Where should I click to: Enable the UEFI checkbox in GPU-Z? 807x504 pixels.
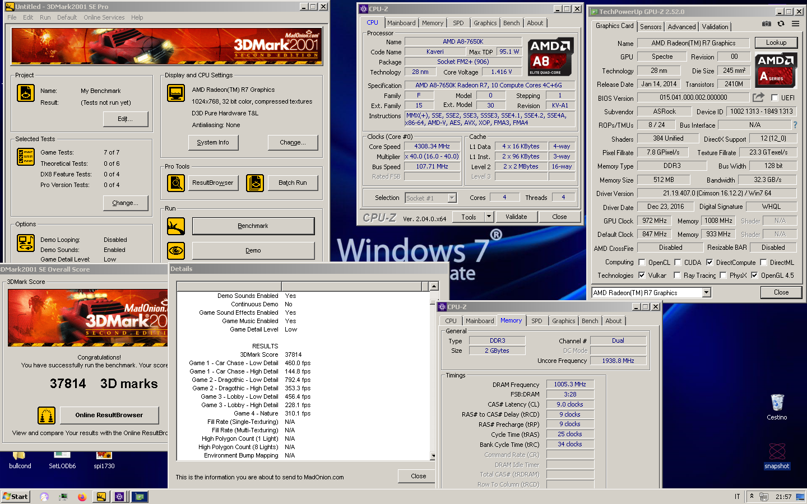click(x=774, y=98)
